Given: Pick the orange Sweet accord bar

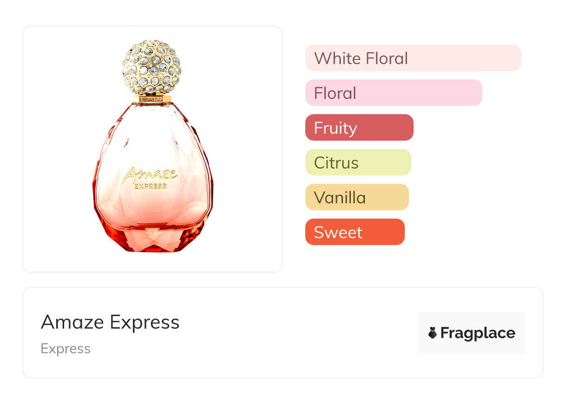Looking at the screenshot, I should (355, 232).
